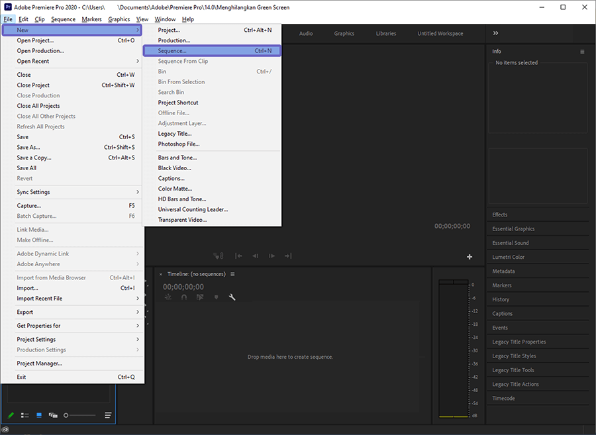The image size is (596, 435).
Task: Adjust the Project panel thumbnail zoom slider
Action: click(80, 415)
